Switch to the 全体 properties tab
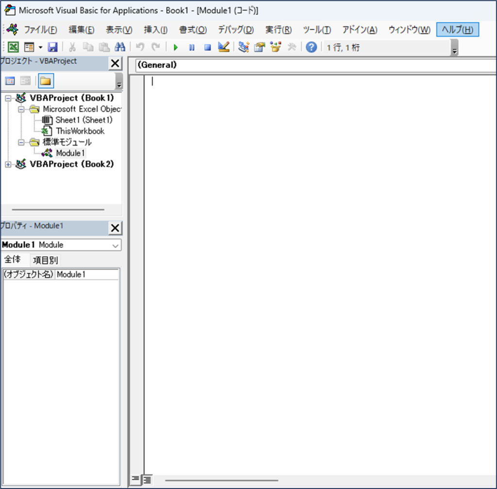 [x=13, y=260]
